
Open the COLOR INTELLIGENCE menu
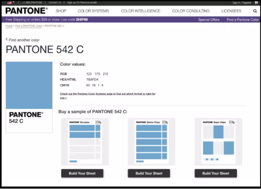click(140, 11)
